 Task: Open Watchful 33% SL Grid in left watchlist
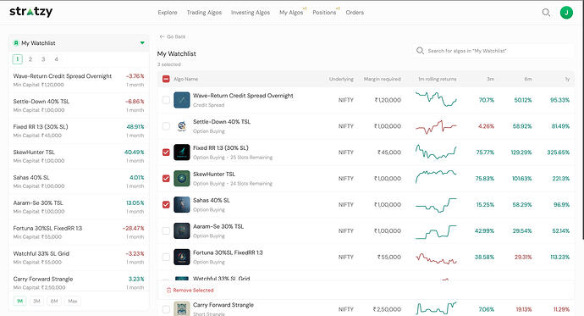79,258
